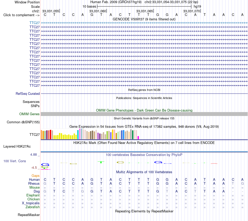Click the TTC27 label beside GTEx bar chart

(x=34, y=135)
